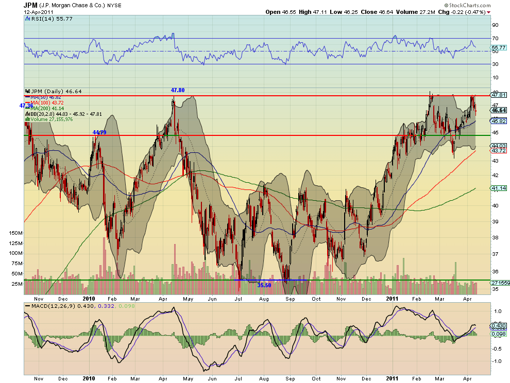Click the JPM ticker symbol in the title
The height and width of the screenshot is (383, 510).
coord(30,5)
